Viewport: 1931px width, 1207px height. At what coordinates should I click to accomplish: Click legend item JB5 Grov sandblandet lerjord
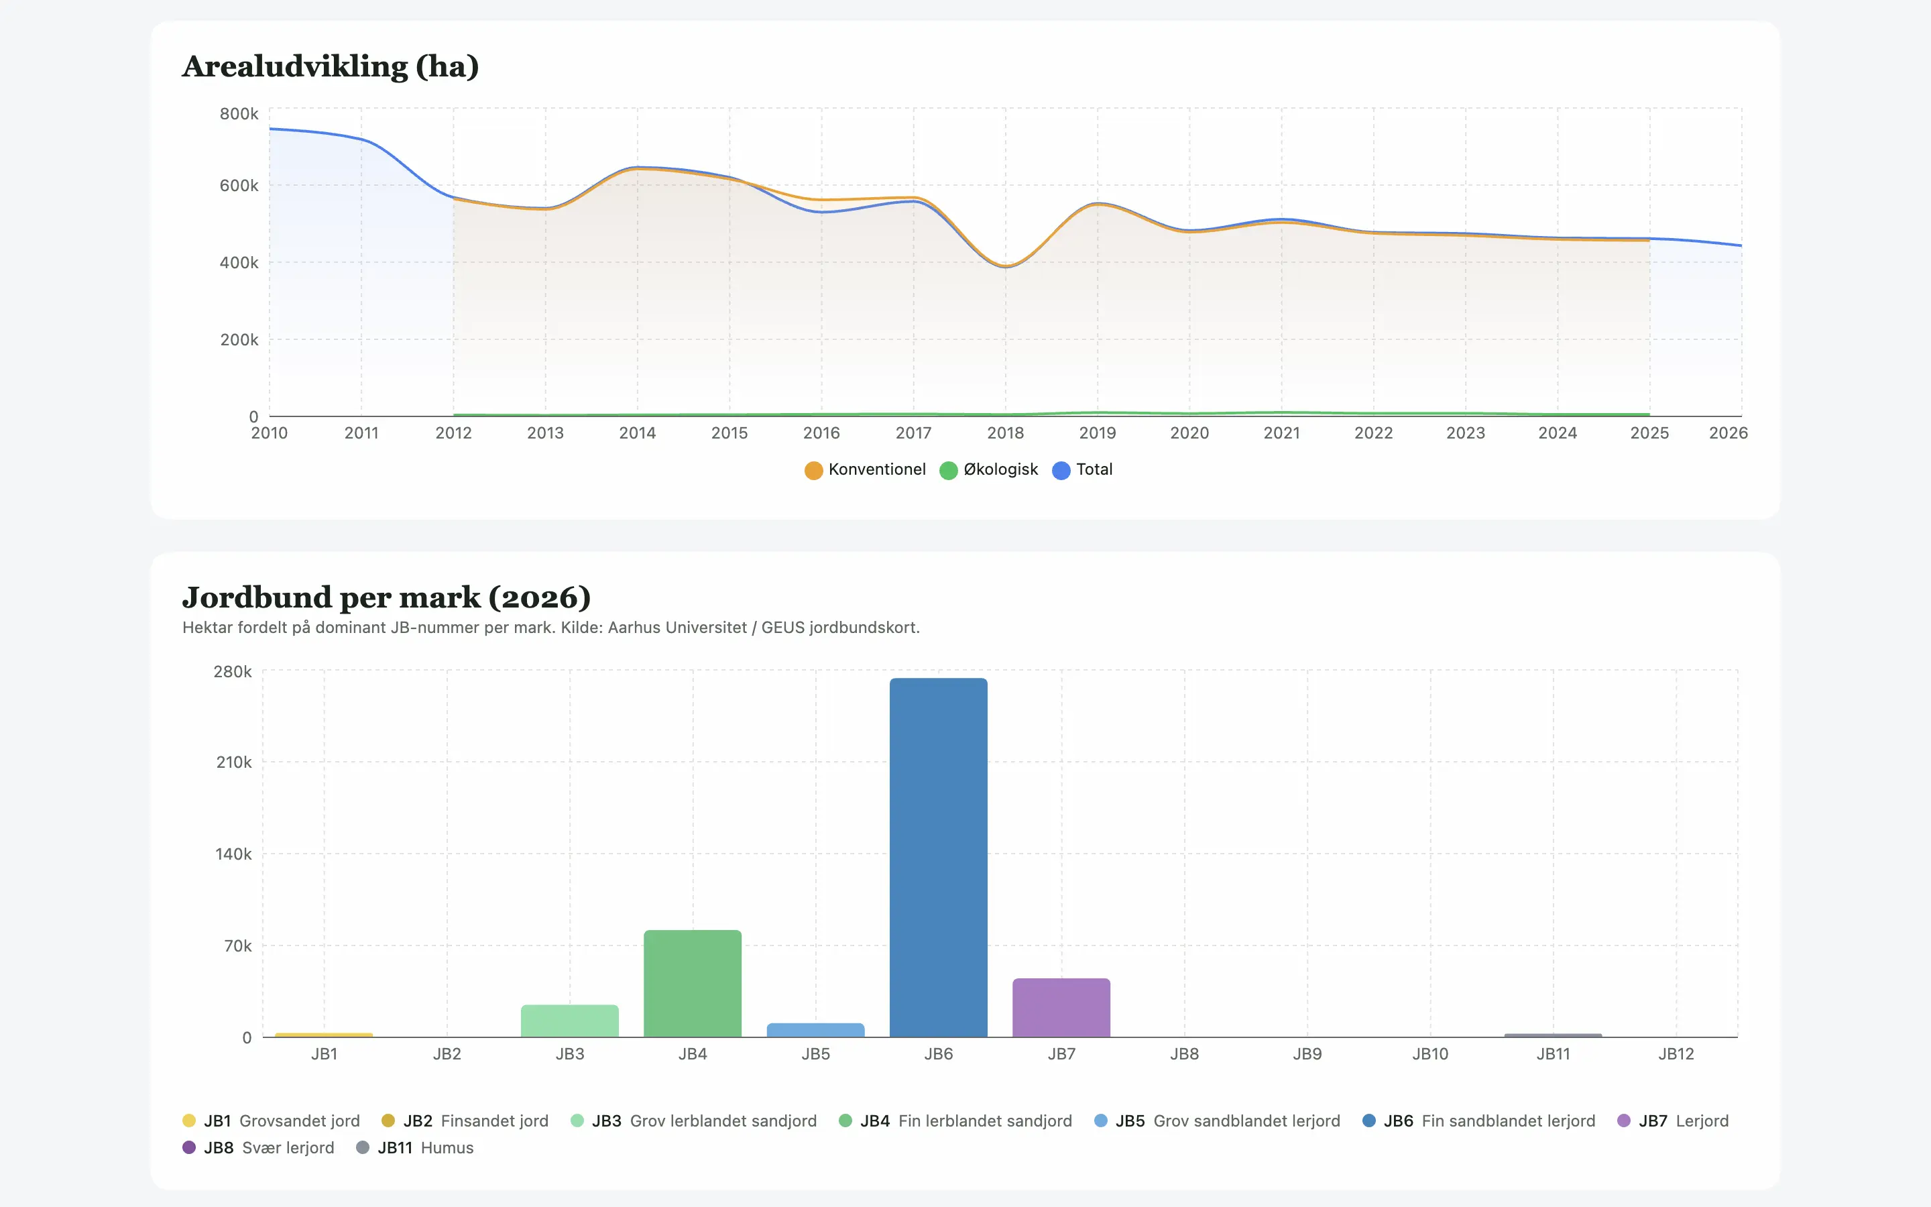[1218, 1120]
